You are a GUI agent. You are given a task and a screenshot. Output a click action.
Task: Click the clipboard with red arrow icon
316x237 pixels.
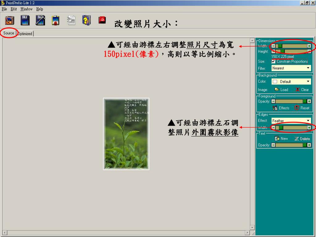56,20
